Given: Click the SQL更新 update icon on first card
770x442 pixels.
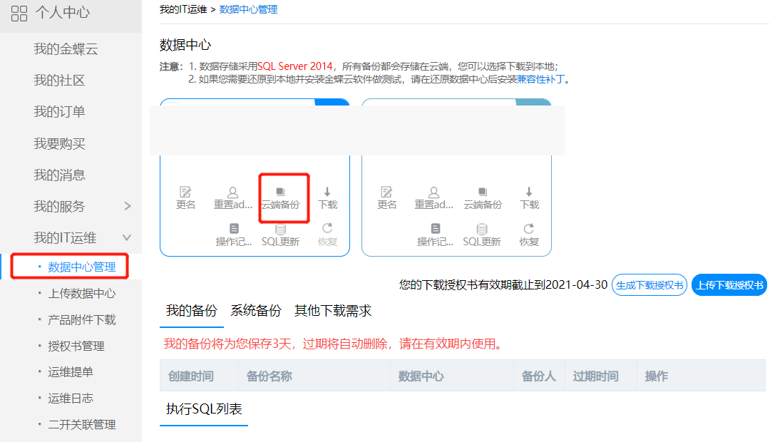Looking at the screenshot, I should (x=281, y=235).
